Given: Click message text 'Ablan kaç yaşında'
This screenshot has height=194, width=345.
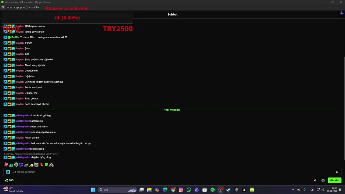Looking at the screenshot, I should 35,65.
